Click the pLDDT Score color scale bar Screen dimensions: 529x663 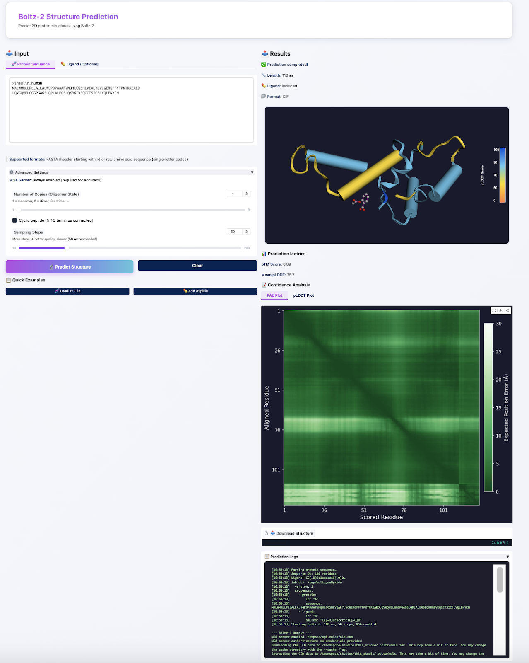point(502,175)
